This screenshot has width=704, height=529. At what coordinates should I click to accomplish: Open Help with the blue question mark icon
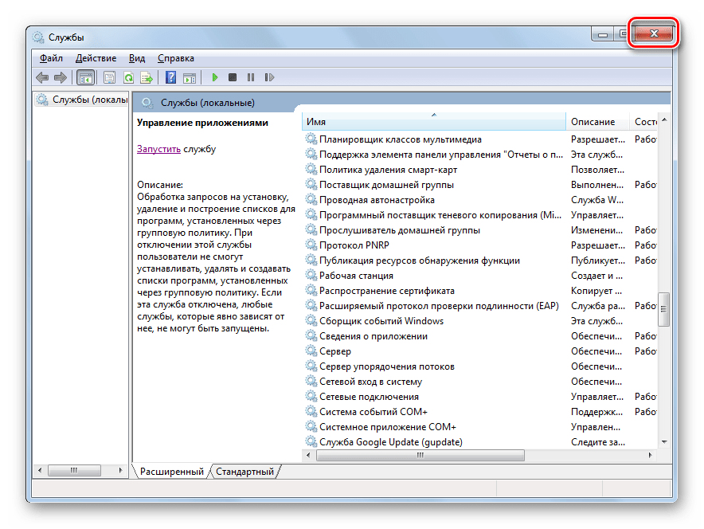tap(170, 77)
